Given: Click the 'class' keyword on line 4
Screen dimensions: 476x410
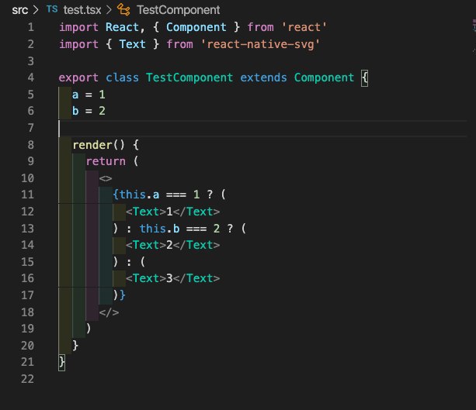Looking at the screenshot, I should (122, 78).
